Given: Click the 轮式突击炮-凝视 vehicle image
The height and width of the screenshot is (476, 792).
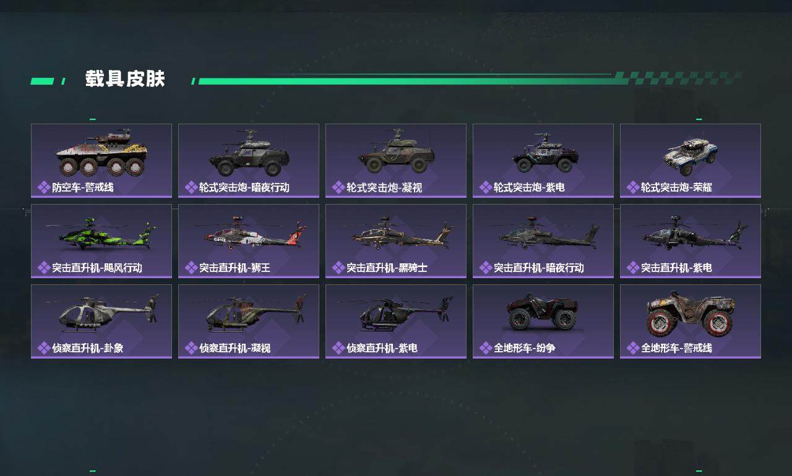Looking at the screenshot, I should (395, 152).
